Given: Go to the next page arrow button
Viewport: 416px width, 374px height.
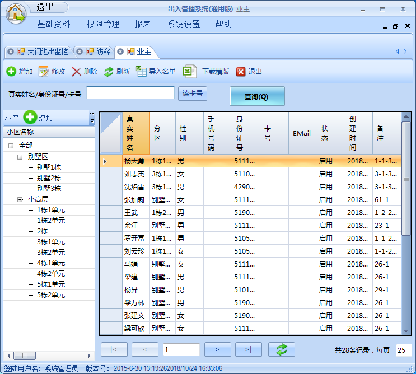Looking at the screenshot, I should coord(218,350).
